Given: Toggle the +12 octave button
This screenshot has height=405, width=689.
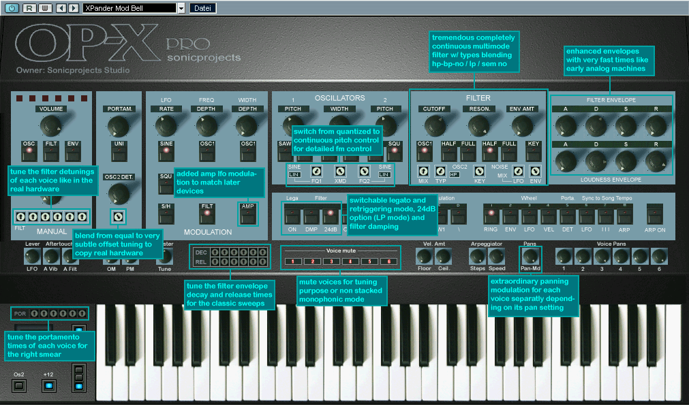Looking at the screenshot, I should (x=48, y=386).
